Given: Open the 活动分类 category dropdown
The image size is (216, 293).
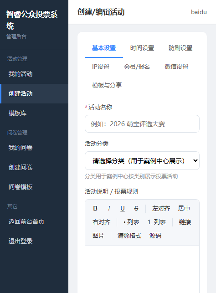Looking at the screenshot, I should tap(142, 161).
